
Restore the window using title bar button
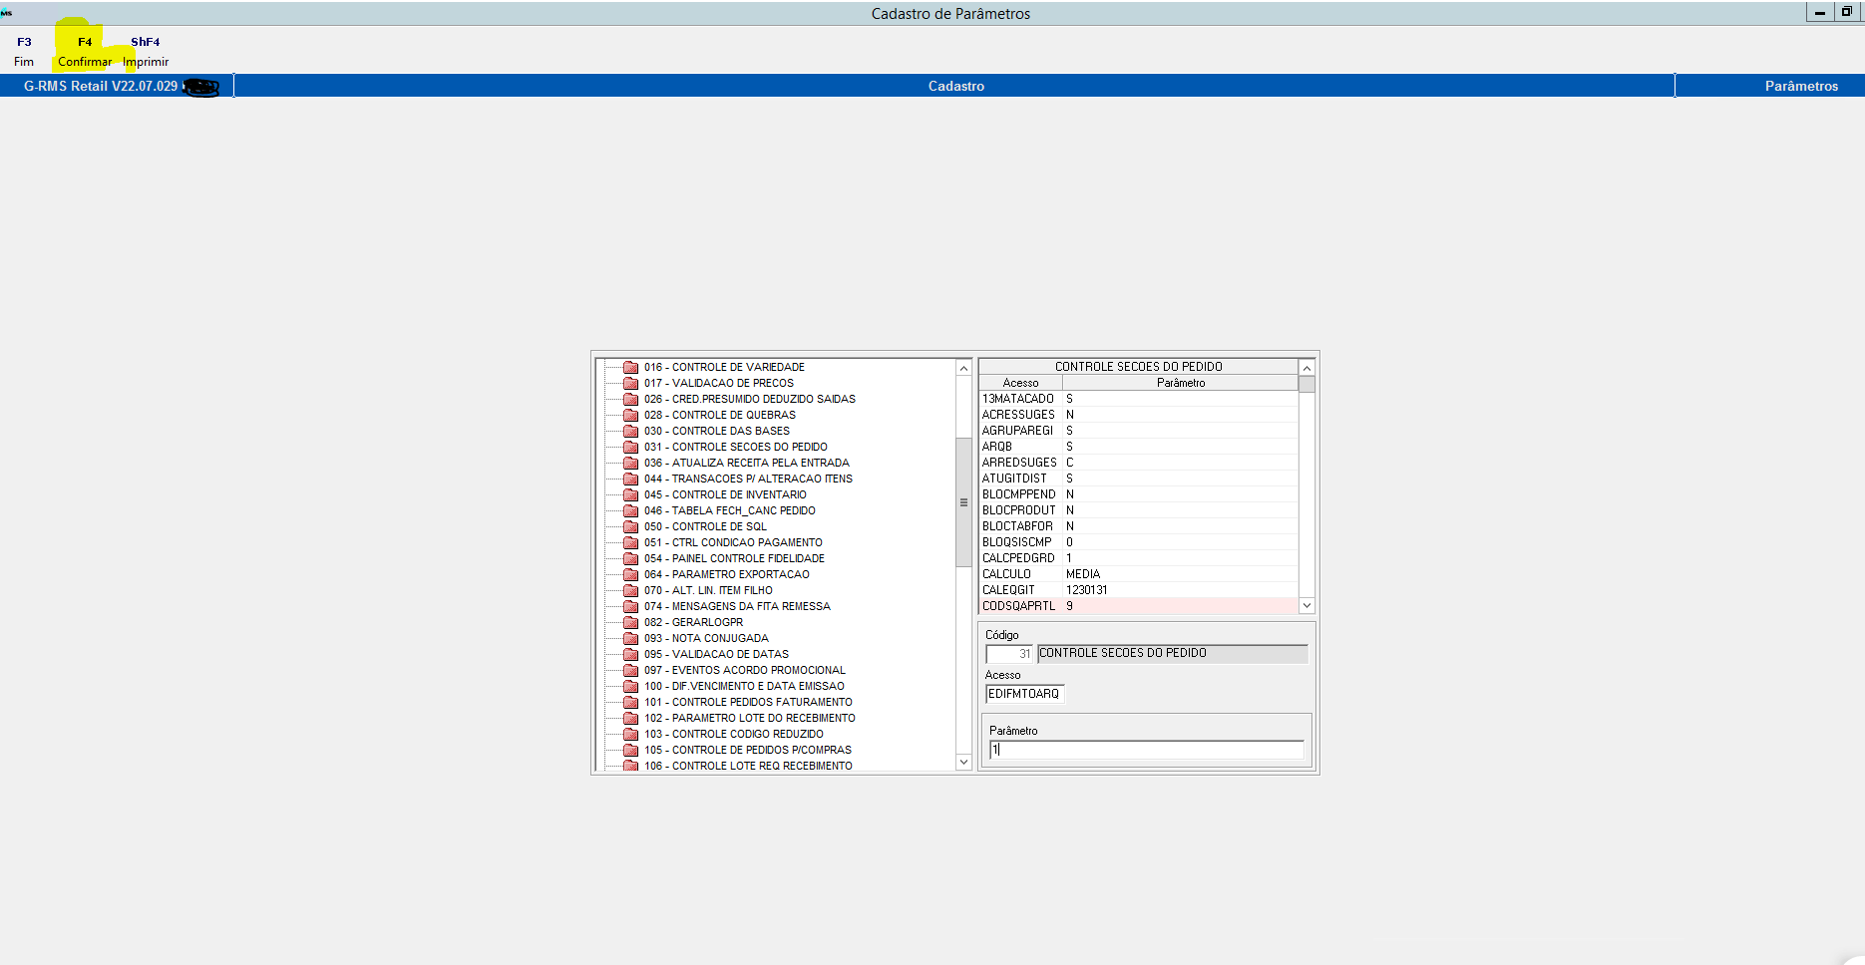(x=1846, y=12)
